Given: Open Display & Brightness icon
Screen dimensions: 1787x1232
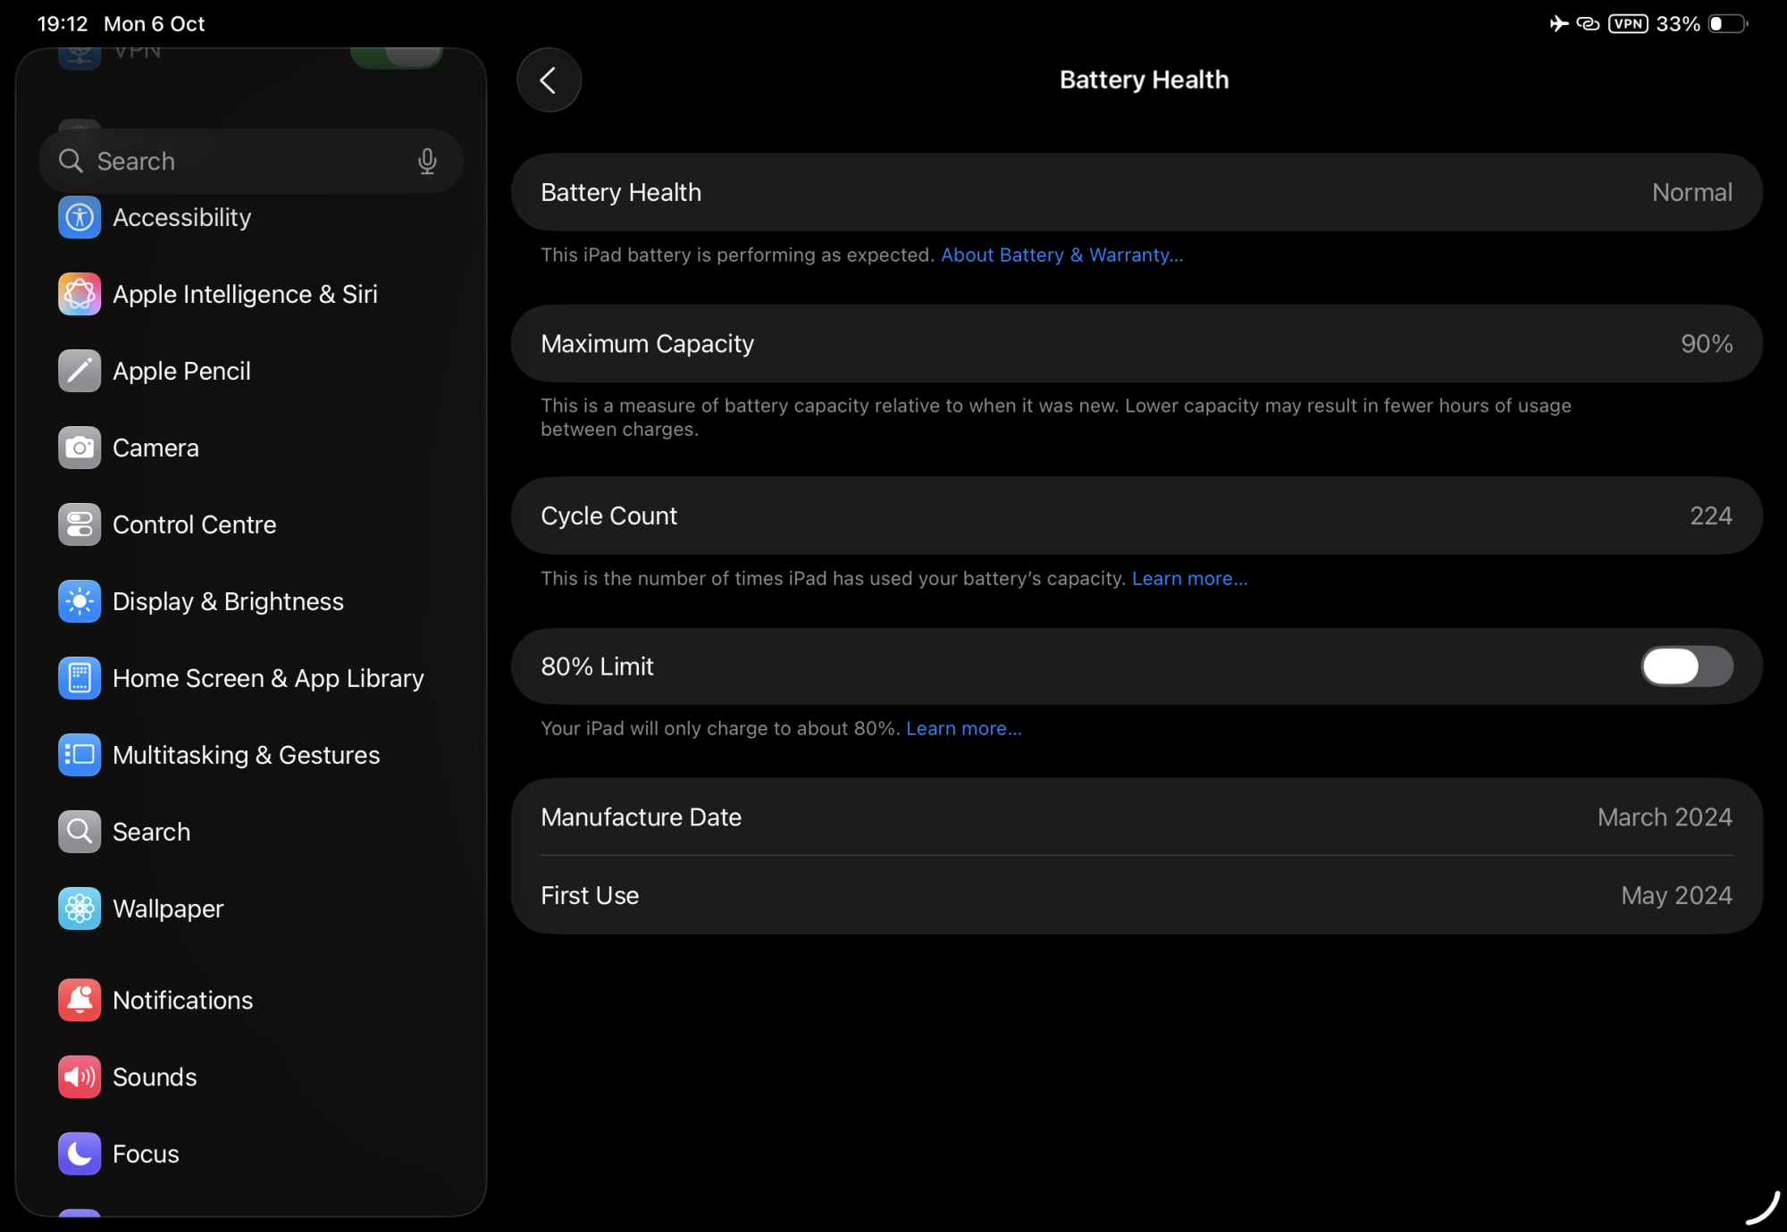Looking at the screenshot, I should (80, 601).
